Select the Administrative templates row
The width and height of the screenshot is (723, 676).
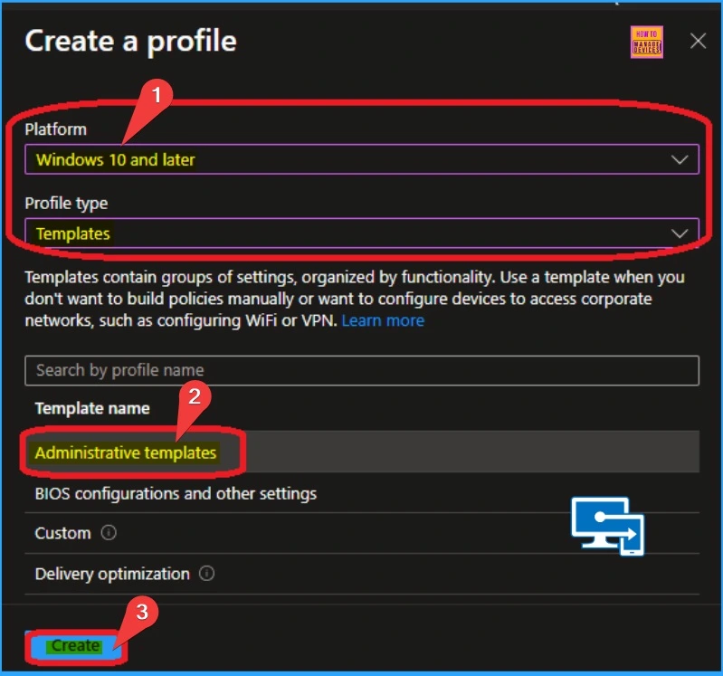(362, 452)
